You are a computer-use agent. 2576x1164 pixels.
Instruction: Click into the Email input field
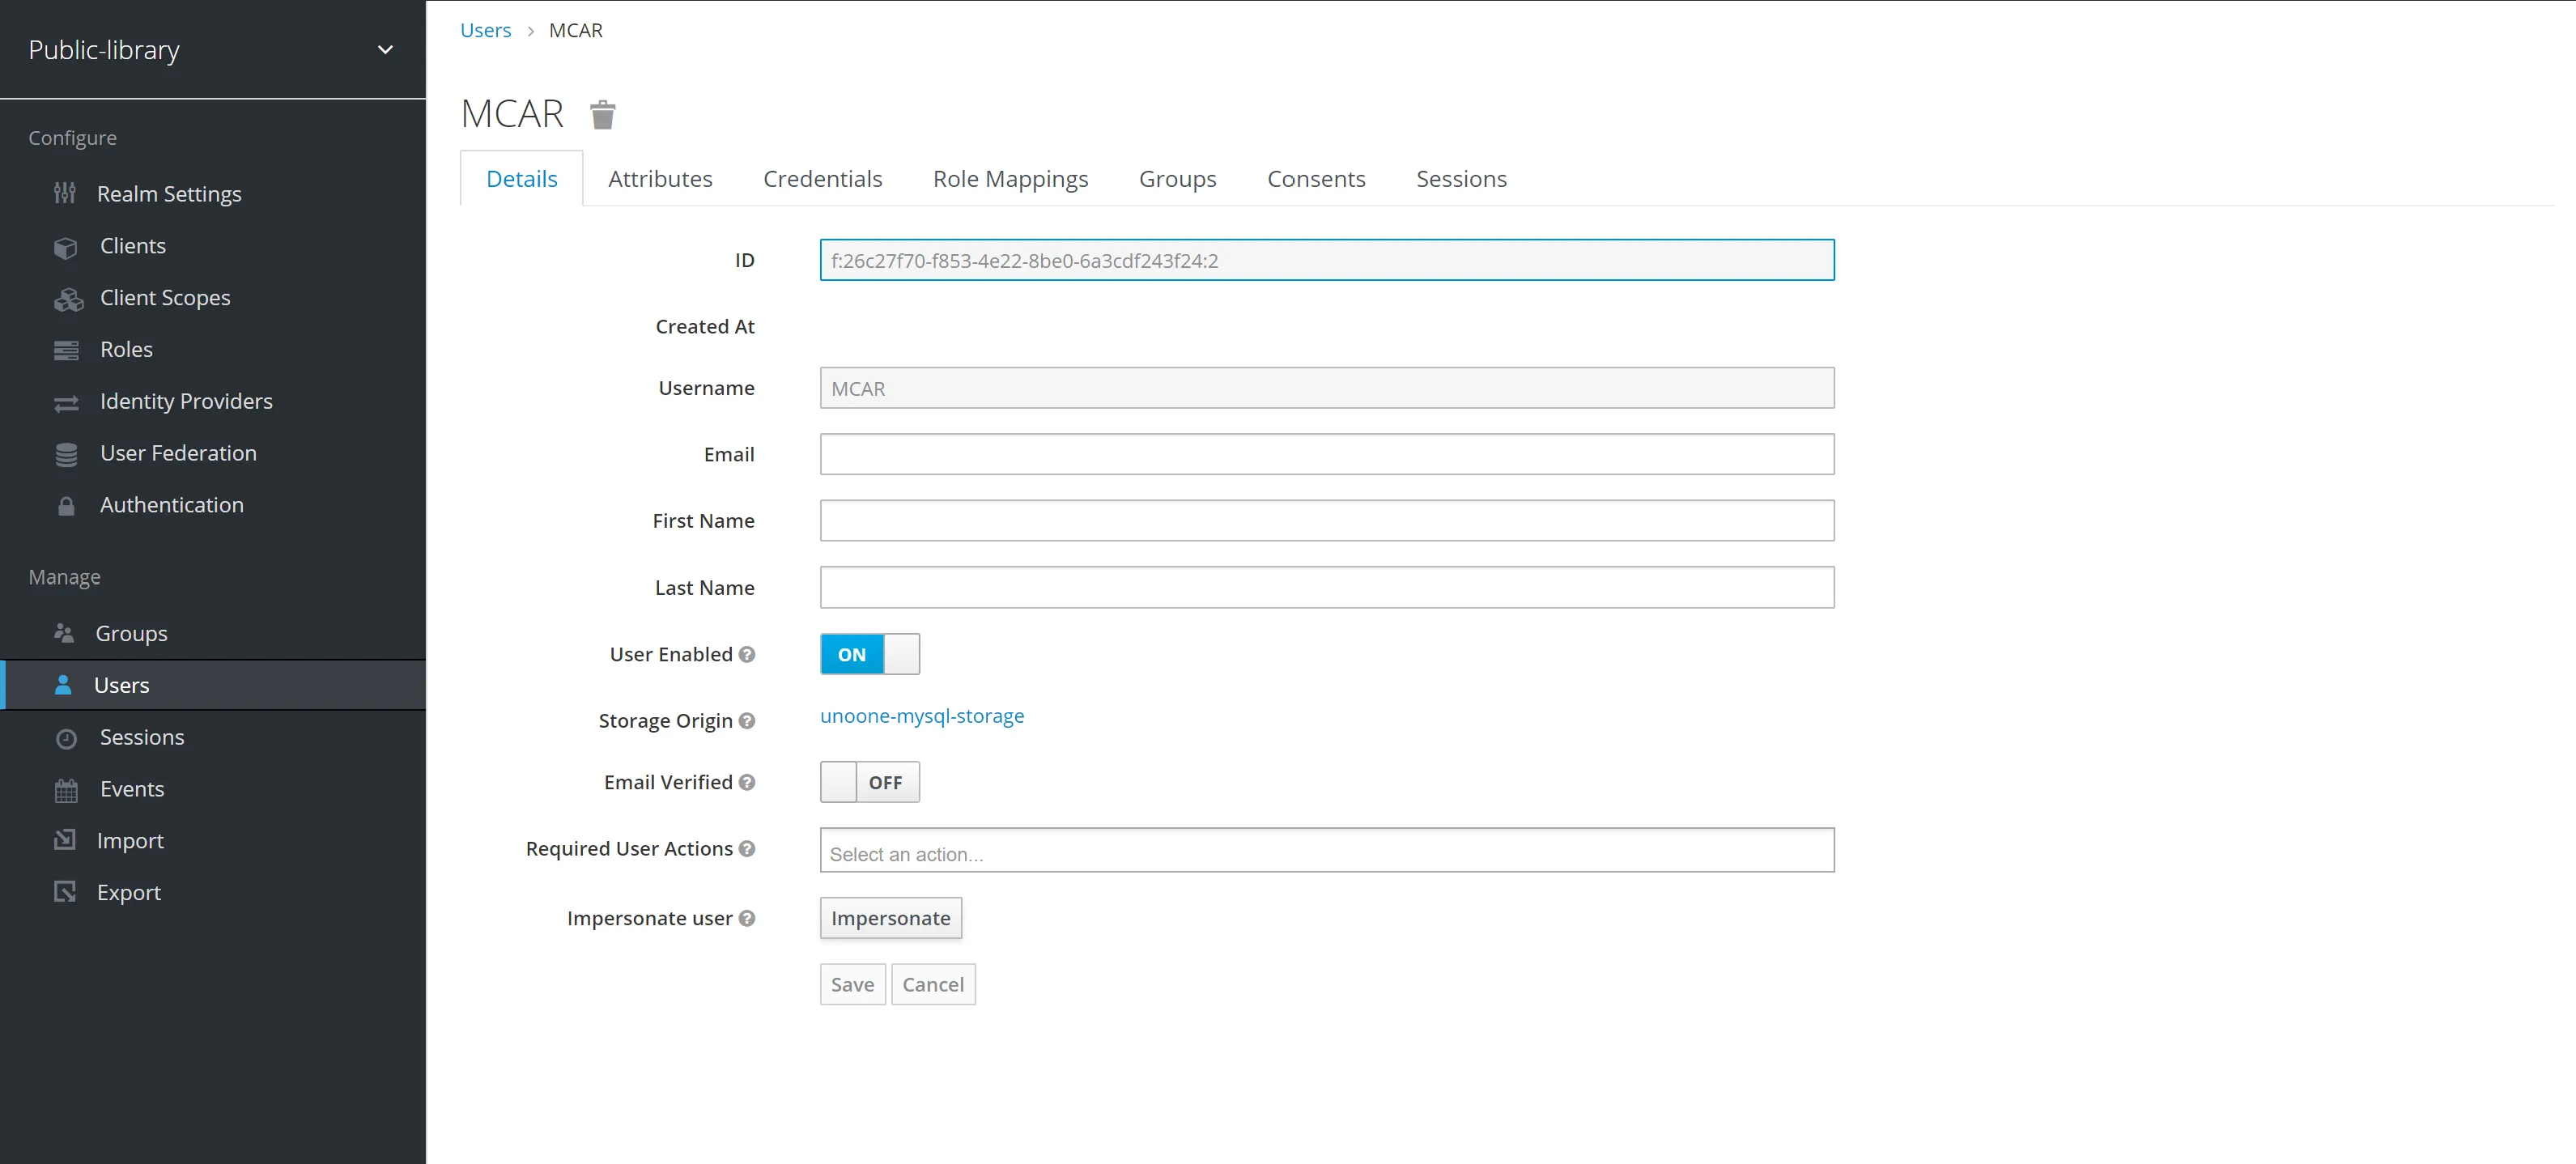pyautogui.click(x=1326, y=454)
